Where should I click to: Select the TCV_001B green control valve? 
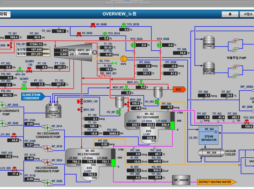(x=124, y=25)
